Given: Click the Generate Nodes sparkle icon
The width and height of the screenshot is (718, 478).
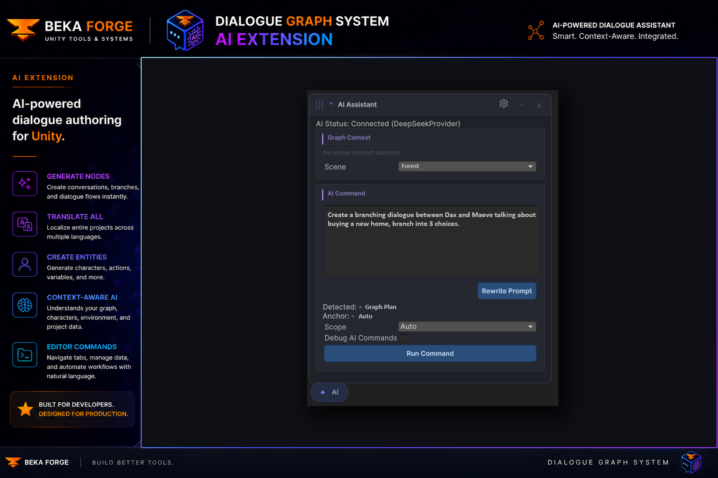Looking at the screenshot, I should pyautogui.click(x=25, y=183).
